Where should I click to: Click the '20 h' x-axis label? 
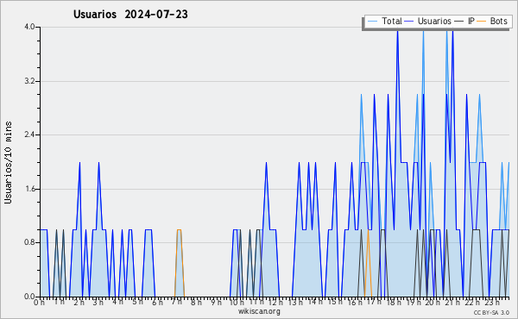click(433, 303)
